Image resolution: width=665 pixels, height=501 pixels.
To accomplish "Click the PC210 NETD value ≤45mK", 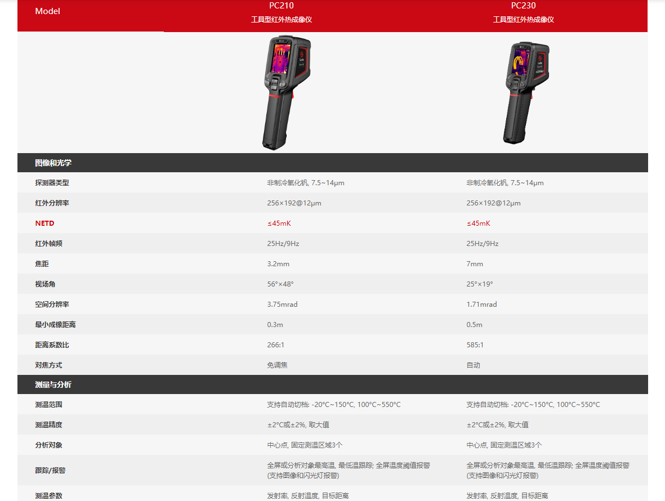I will (x=279, y=223).
